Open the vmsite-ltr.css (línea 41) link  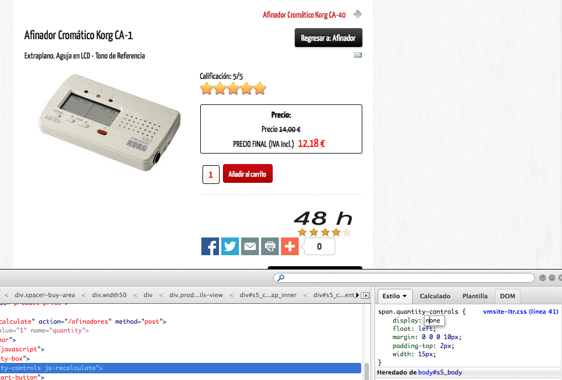(x=521, y=312)
